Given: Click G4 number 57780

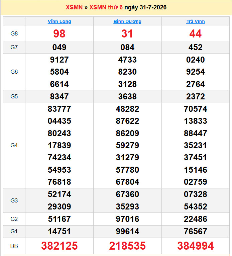Looking at the screenshot, I should pyautogui.click(x=127, y=170).
